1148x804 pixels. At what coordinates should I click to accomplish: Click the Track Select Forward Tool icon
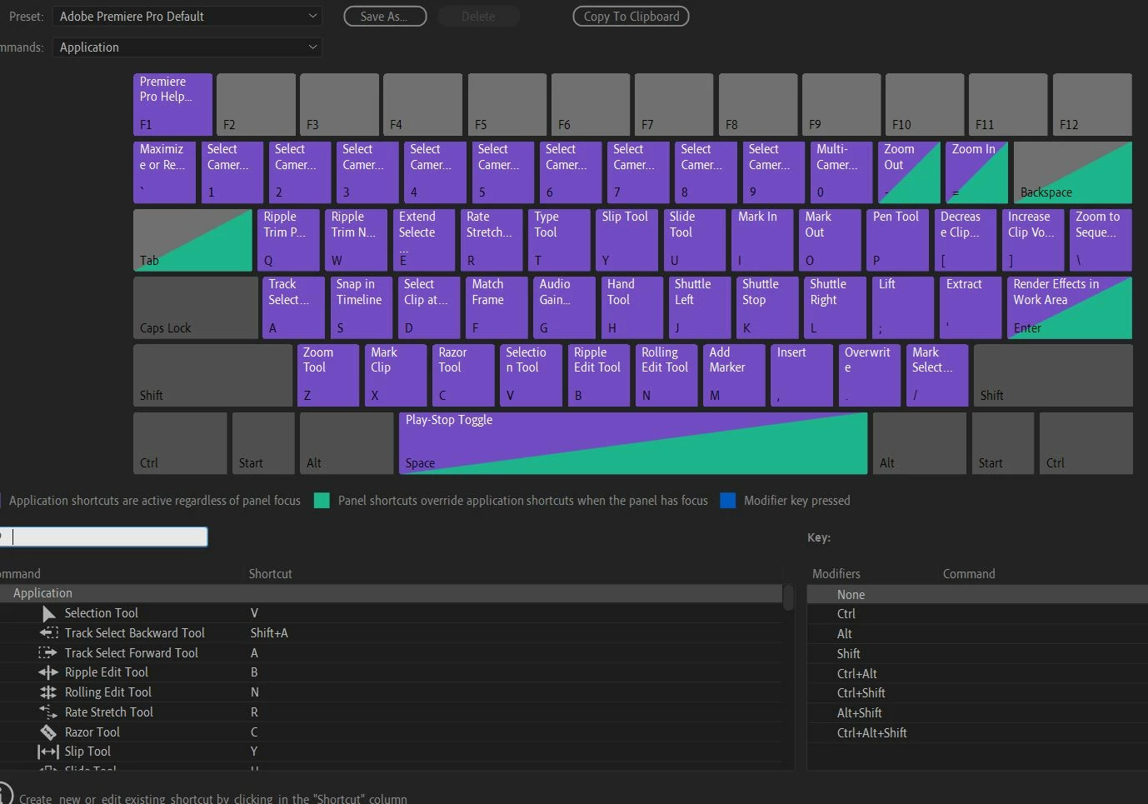coord(48,653)
